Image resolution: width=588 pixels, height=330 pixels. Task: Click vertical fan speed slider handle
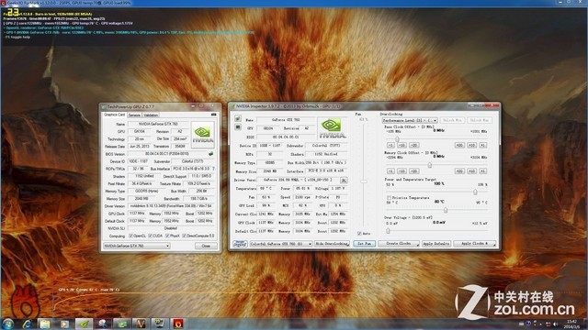(x=364, y=181)
